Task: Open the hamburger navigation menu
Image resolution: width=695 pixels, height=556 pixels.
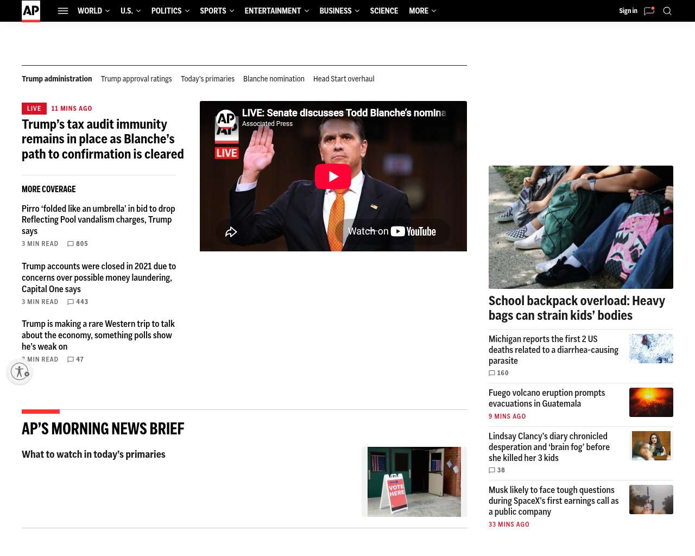Action: [x=63, y=11]
